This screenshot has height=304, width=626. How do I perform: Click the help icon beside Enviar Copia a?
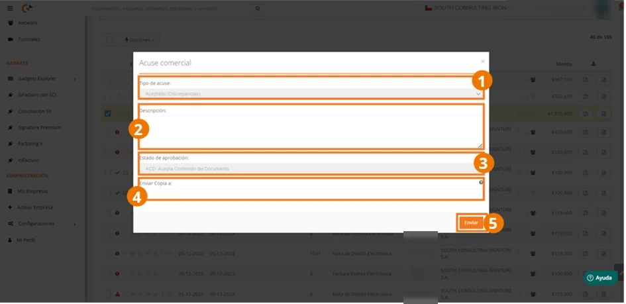pyautogui.click(x=481, y=182)
